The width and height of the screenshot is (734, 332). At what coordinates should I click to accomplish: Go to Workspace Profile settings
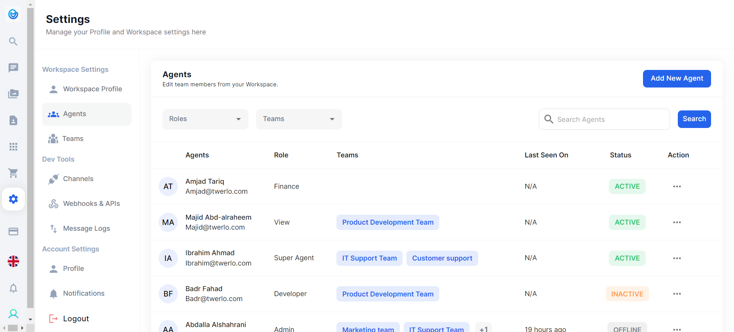pyautogui.click(x=92, y=89)
